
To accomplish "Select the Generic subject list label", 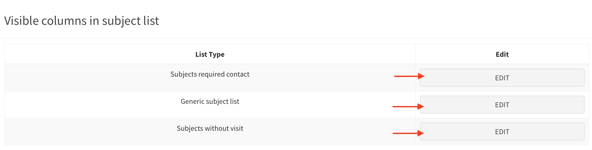I will pyautogui.click(x=210, y=102).
